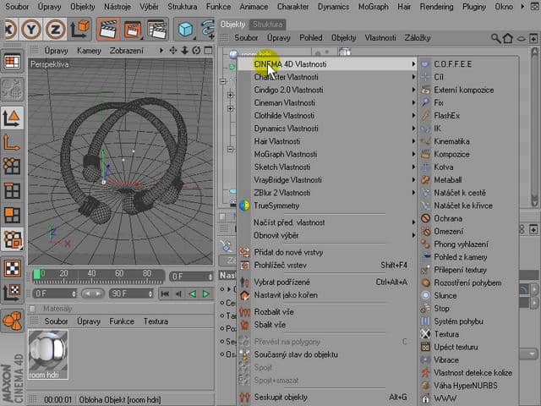The width and height of the screenshot is (541, 406).
Task: Render the active view clapperboard icon
Action: point(108,29)
